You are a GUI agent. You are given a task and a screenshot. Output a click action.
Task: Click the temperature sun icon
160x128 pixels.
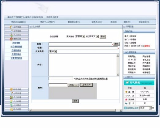126,92
